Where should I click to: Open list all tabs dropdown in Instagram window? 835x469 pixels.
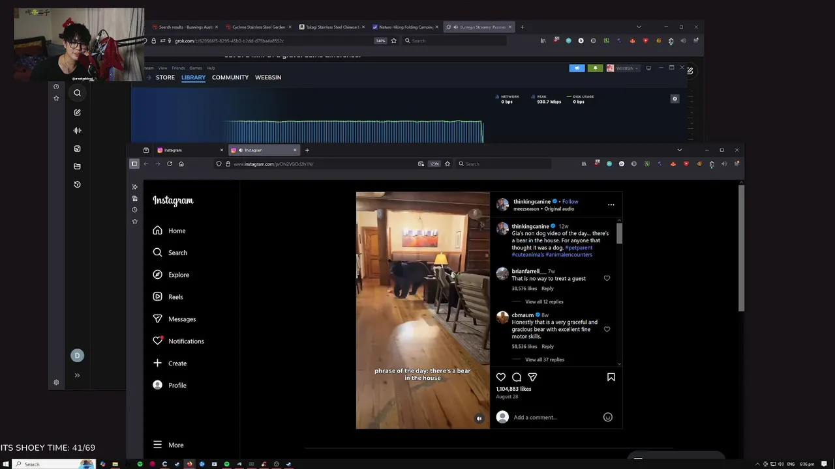680,150
